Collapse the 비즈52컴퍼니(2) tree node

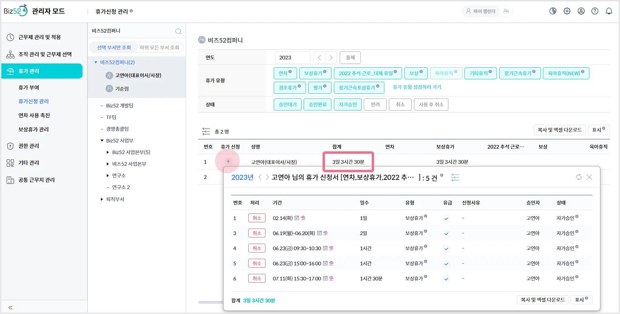click(96, 62)
